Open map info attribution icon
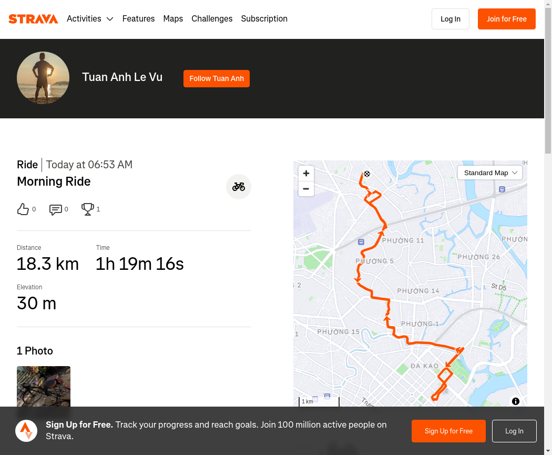Viewport: 552px width, 455px height. pos(515,401)
